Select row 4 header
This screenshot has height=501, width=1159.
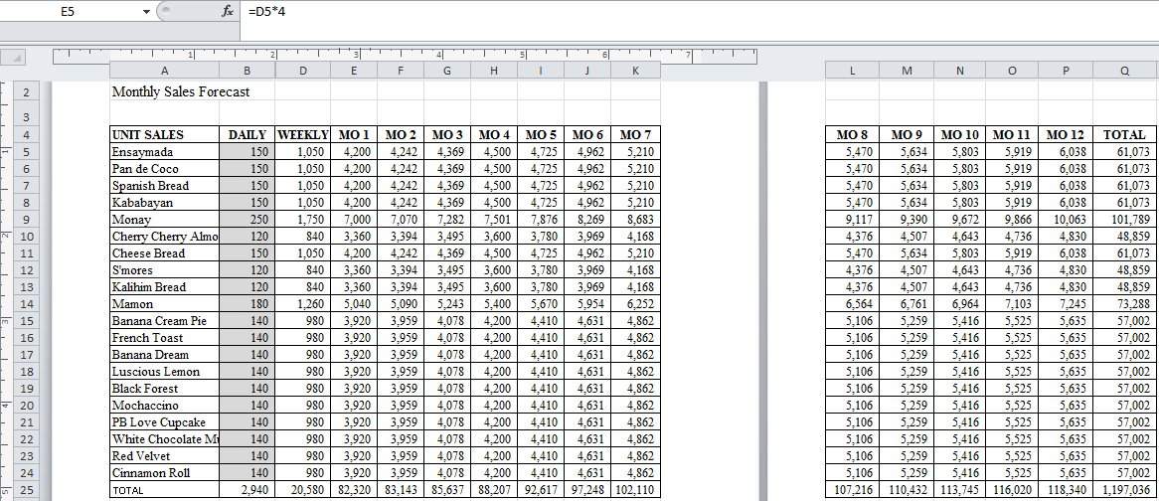point(26,135)
